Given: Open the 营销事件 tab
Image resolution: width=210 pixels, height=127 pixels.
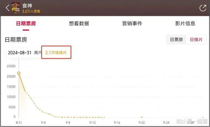Looking at the screenshot, I should (x=132, y=23).
